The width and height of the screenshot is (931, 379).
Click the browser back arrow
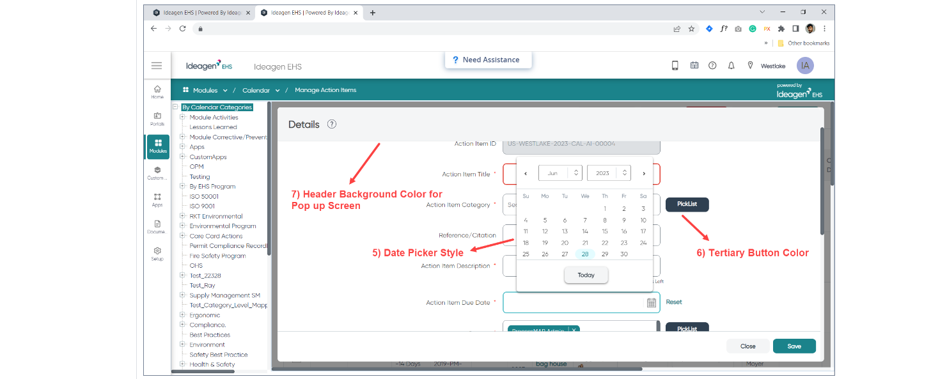[x=153, y=29]
